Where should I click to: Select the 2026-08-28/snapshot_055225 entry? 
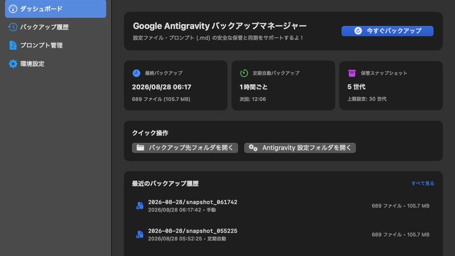coord(283,234)
